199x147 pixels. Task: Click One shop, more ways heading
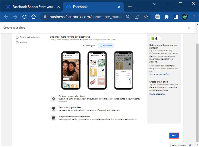pyautogui.click(x=70, y=37)
